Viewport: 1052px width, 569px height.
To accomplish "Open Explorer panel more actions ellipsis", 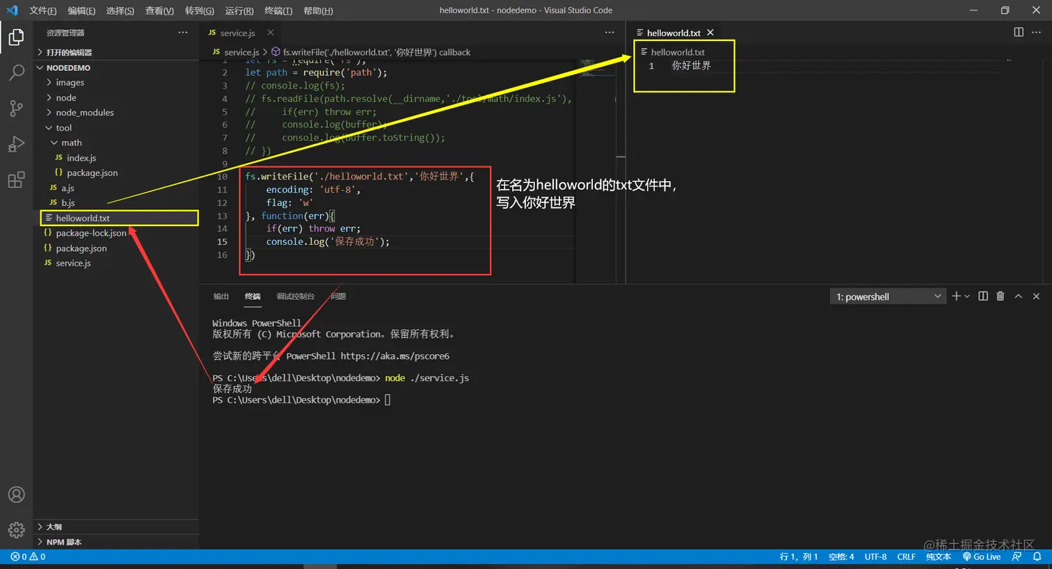I will (183, 33).
